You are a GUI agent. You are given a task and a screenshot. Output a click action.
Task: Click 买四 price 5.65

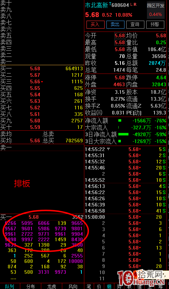click(x=35, y=88)
